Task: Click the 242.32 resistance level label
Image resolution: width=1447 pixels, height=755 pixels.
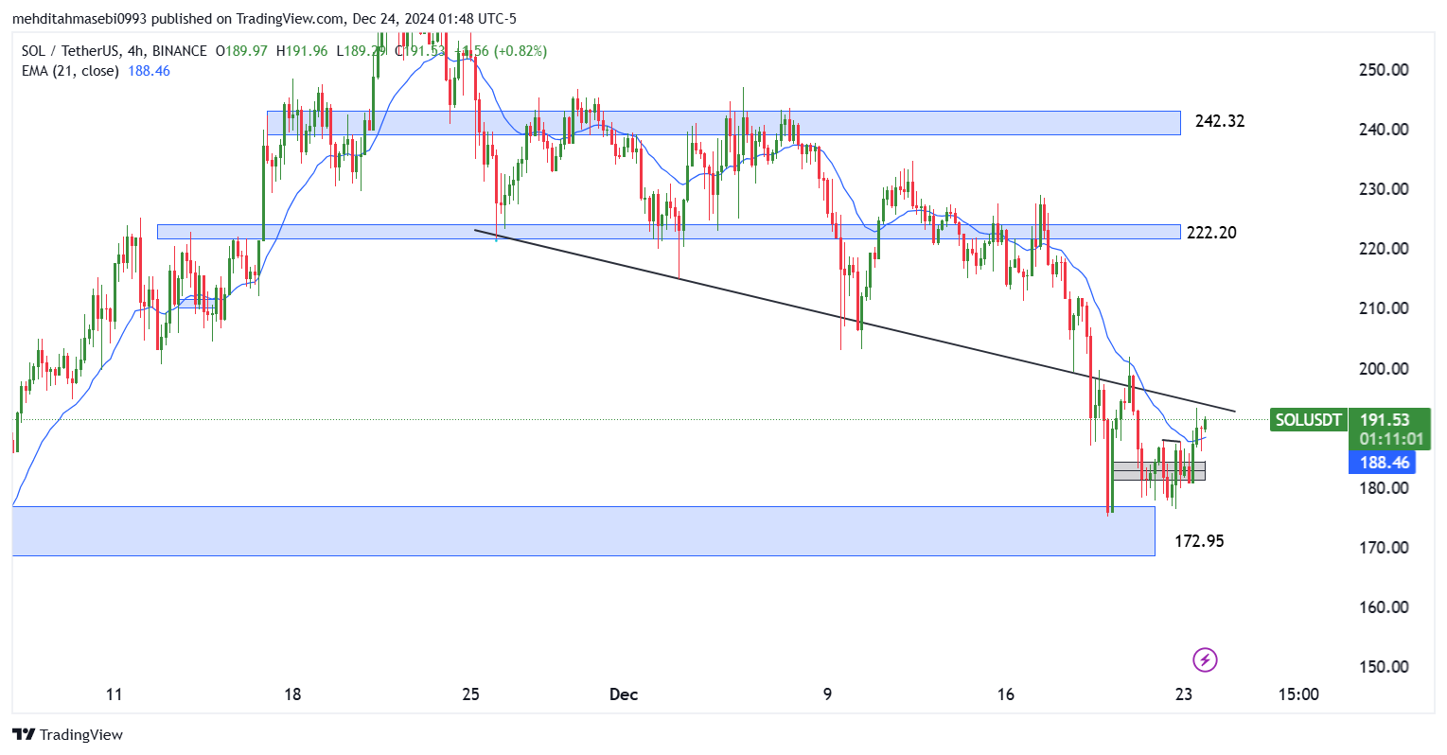Action: coord(1220,121)
